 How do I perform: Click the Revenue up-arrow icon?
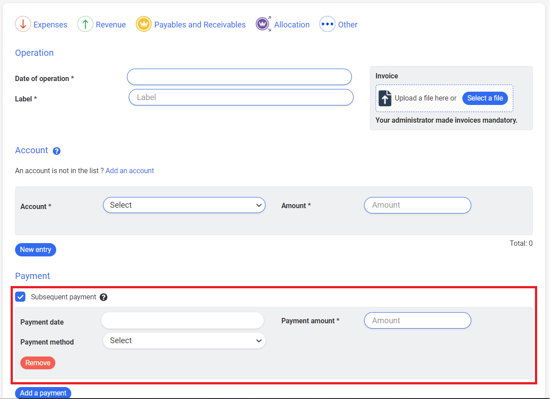tap(85, 24)
